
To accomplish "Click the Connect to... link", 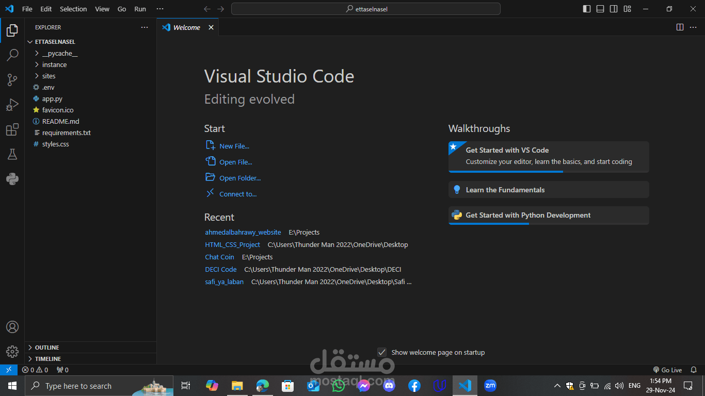I will point(231,194).
